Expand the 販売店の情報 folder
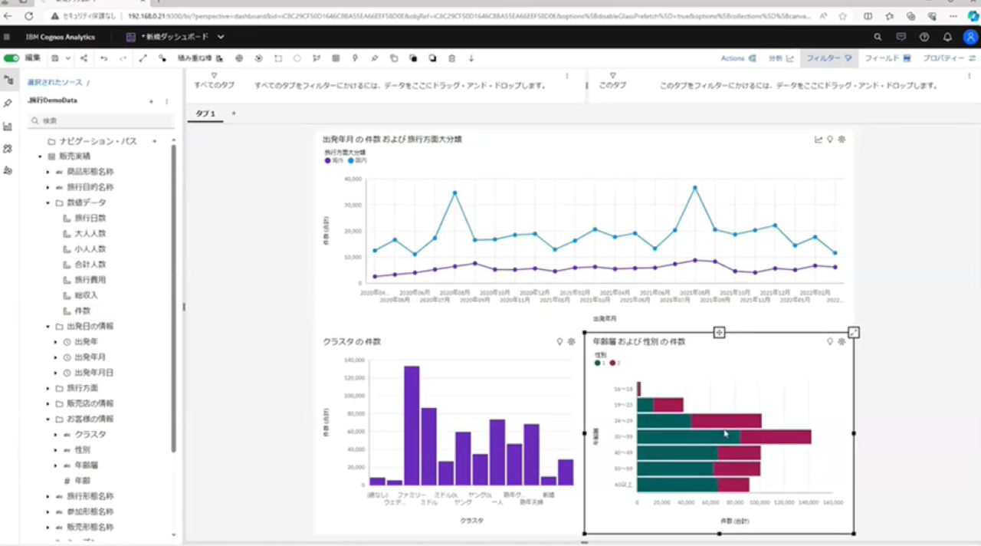981x546 pixels. [x=48, y=403]
